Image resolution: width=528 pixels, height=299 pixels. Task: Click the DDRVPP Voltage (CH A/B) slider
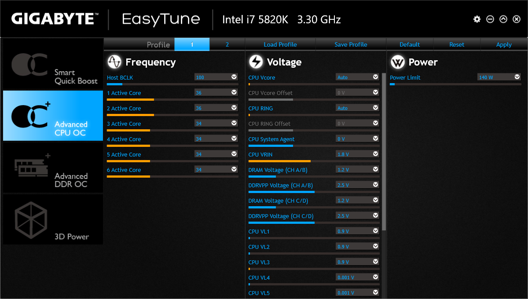[314, 192]
